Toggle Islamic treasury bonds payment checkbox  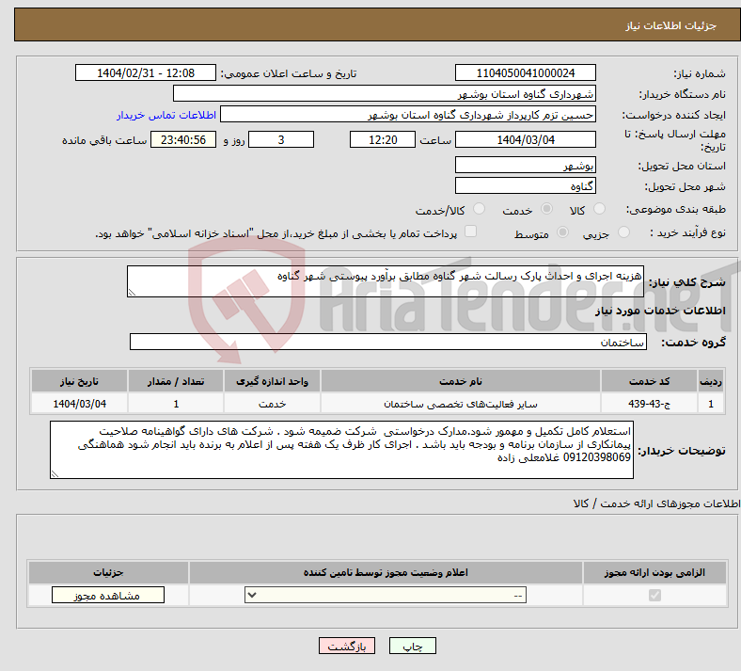pyautogui.click(x=471, y=232)
